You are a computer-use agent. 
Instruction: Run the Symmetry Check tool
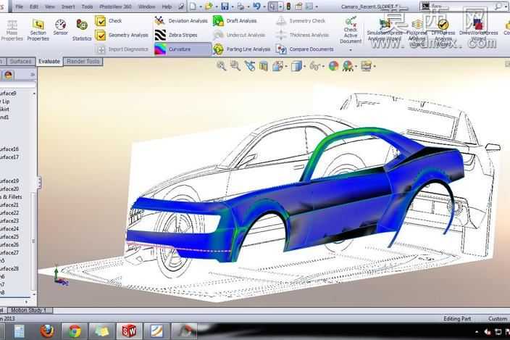click(301, 21)
